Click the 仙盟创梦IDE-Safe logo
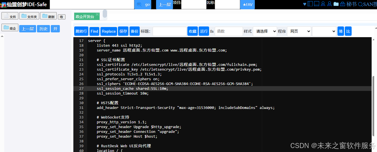Image resolution: width=377 pixels, height=152 pixels. 24,5
